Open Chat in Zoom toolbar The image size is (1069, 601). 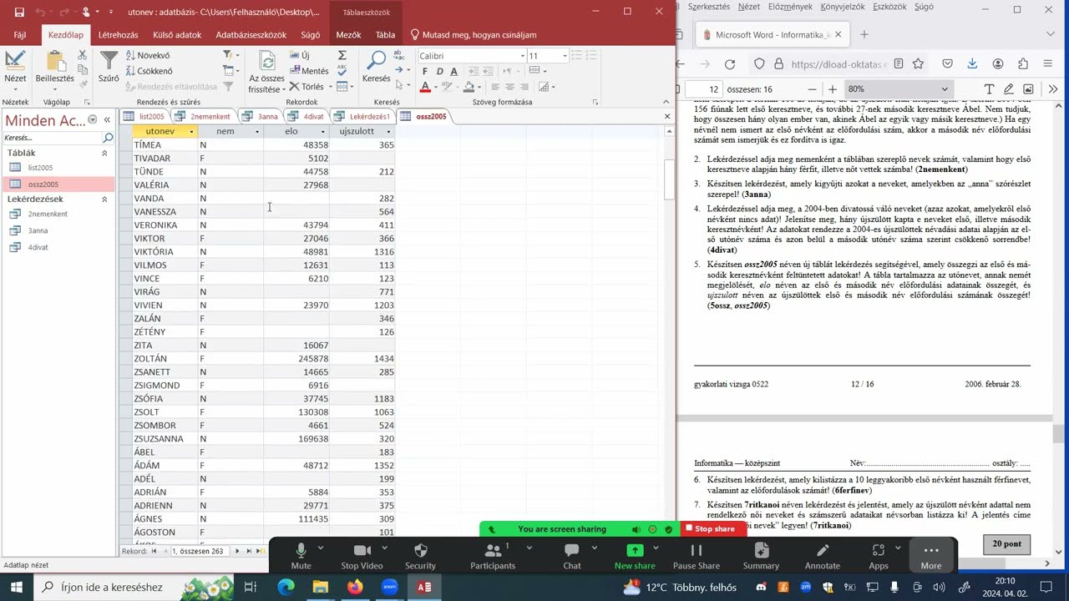[x=571, y=556]
